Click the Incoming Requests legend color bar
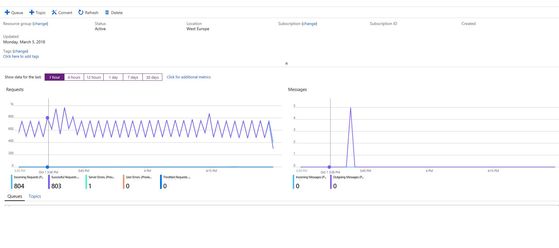The image size is (559, 248). point(12,182)
